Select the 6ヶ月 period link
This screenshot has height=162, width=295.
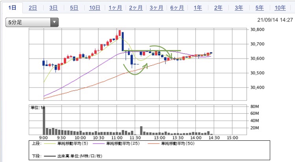(177, 8)
